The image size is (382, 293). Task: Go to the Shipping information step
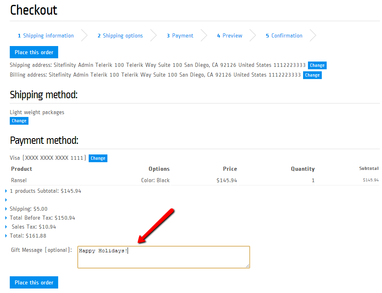(x=46, y=36)
